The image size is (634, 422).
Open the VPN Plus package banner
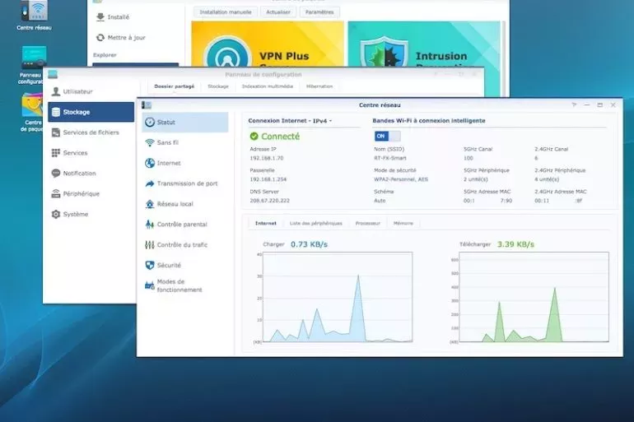click(x=268, y=44)
